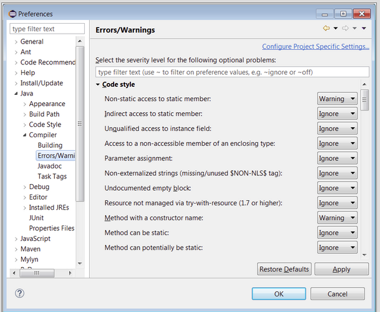Click the help question mark icon

(19, 293)
